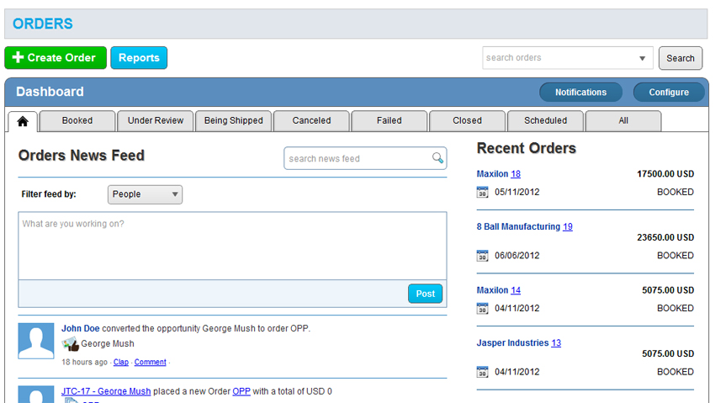Click calendar icon for Jasper Industries order
This screenshot has height=403, width=715.
(x=483, y=372)
